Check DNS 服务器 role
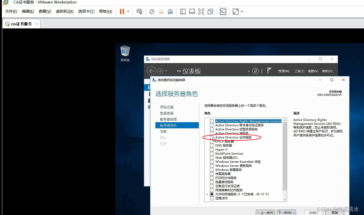This screenshot has height=215, width=364. [x=212, y=145]
